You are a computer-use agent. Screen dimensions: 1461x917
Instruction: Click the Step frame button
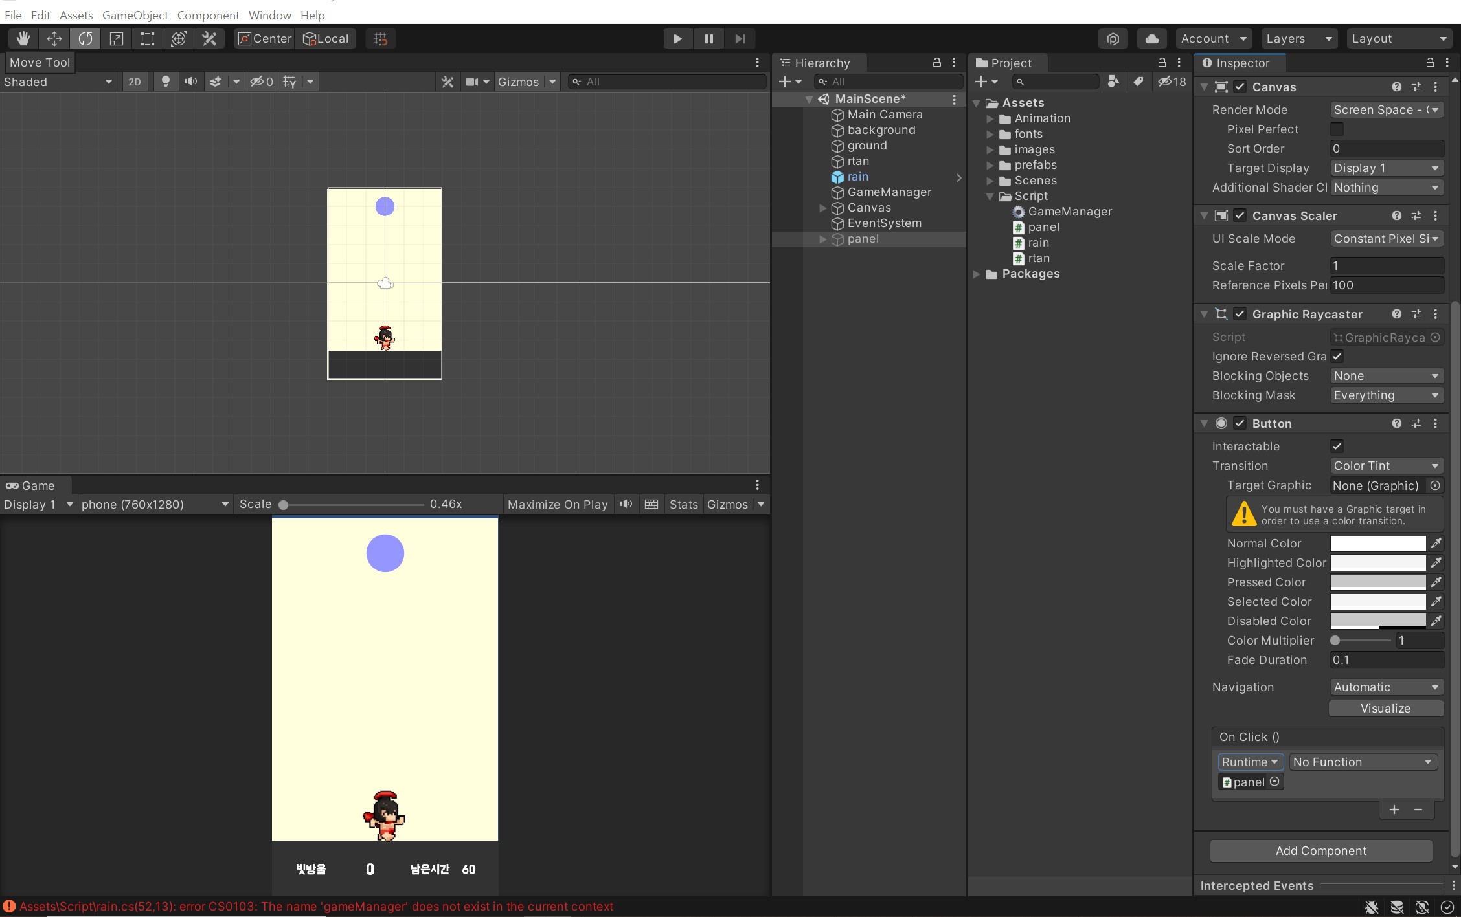[740, 39]
